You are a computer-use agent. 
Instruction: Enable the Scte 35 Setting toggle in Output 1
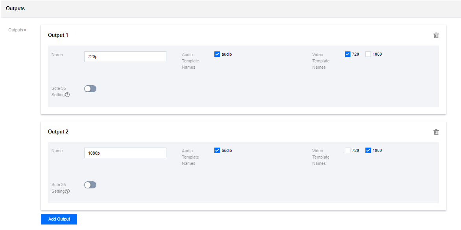pyautogui.click(x=90, y=89)
